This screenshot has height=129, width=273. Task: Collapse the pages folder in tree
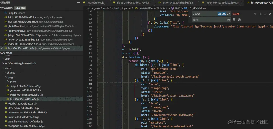(x=12, y=77)
